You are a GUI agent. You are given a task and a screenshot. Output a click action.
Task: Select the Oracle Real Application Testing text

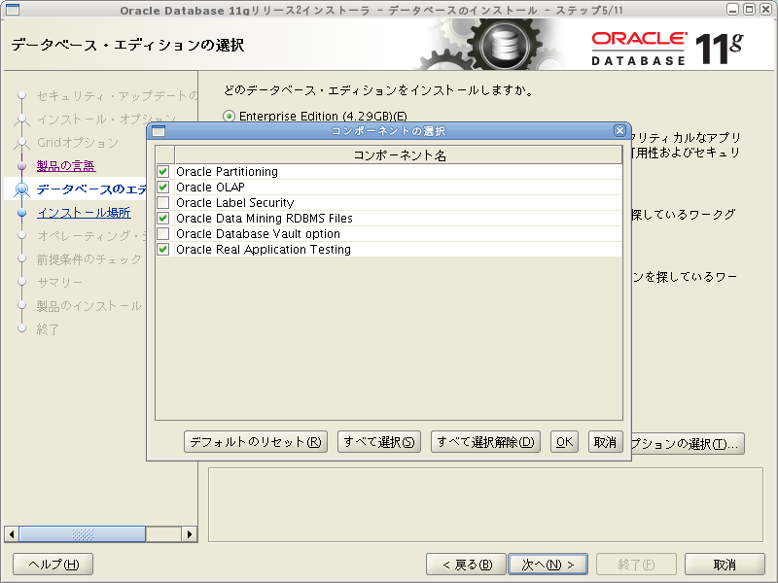tap(263, 250)
